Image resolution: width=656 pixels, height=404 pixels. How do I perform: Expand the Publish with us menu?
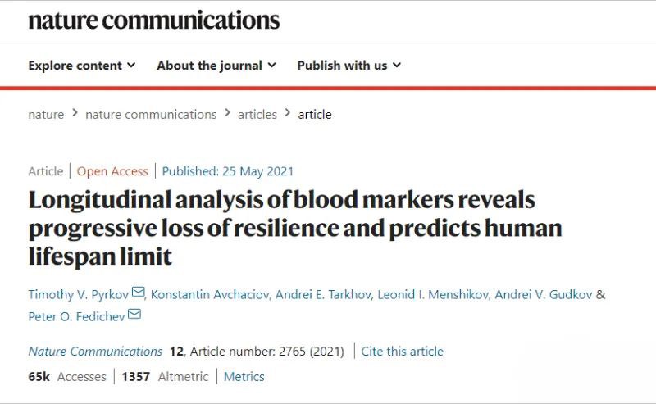tap(348, 66)
